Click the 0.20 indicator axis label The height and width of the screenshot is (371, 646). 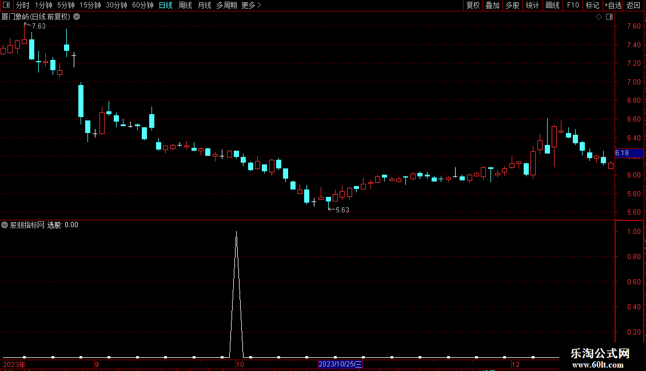633,332
